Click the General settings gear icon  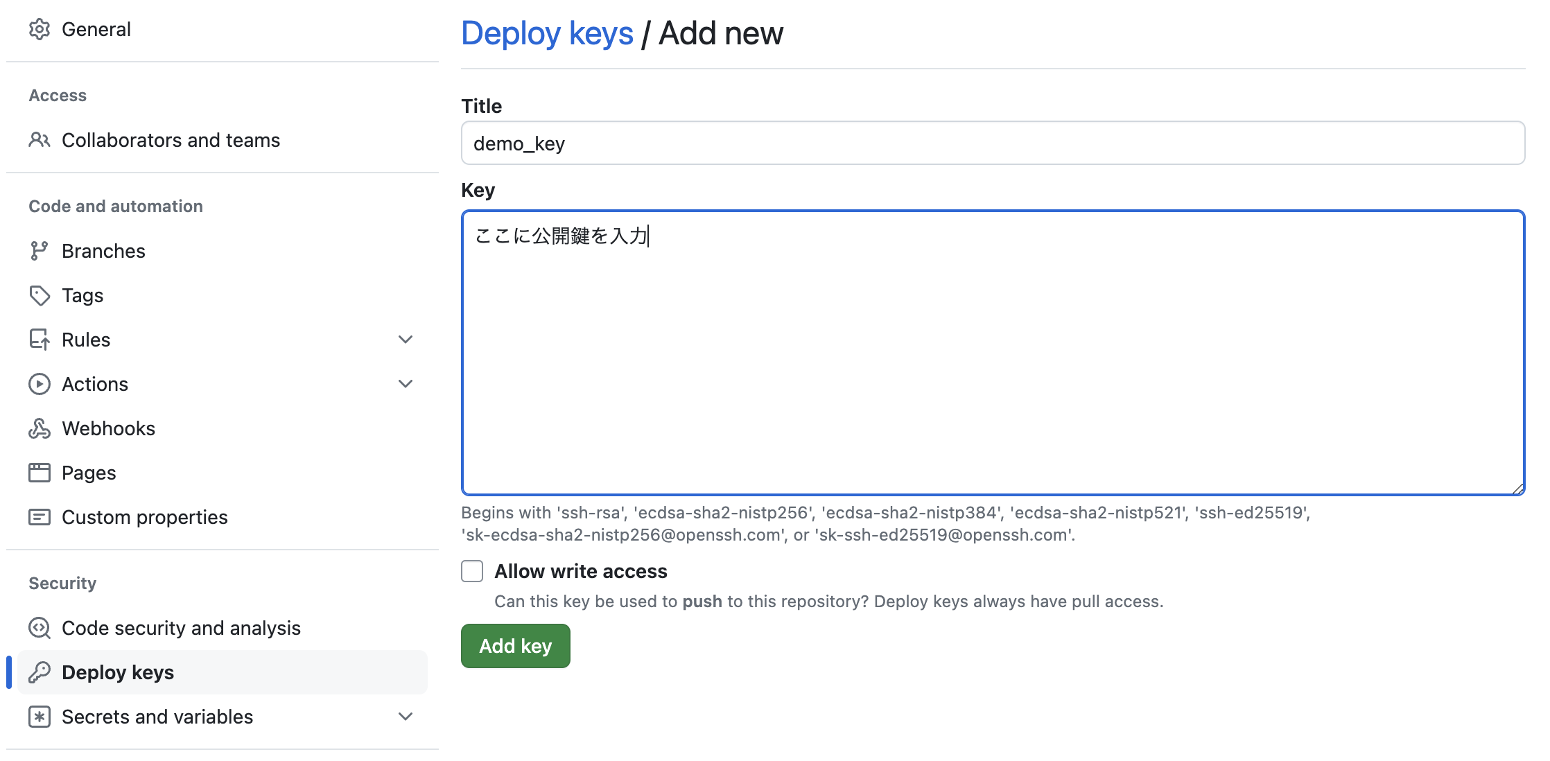(x=40, y=29)
